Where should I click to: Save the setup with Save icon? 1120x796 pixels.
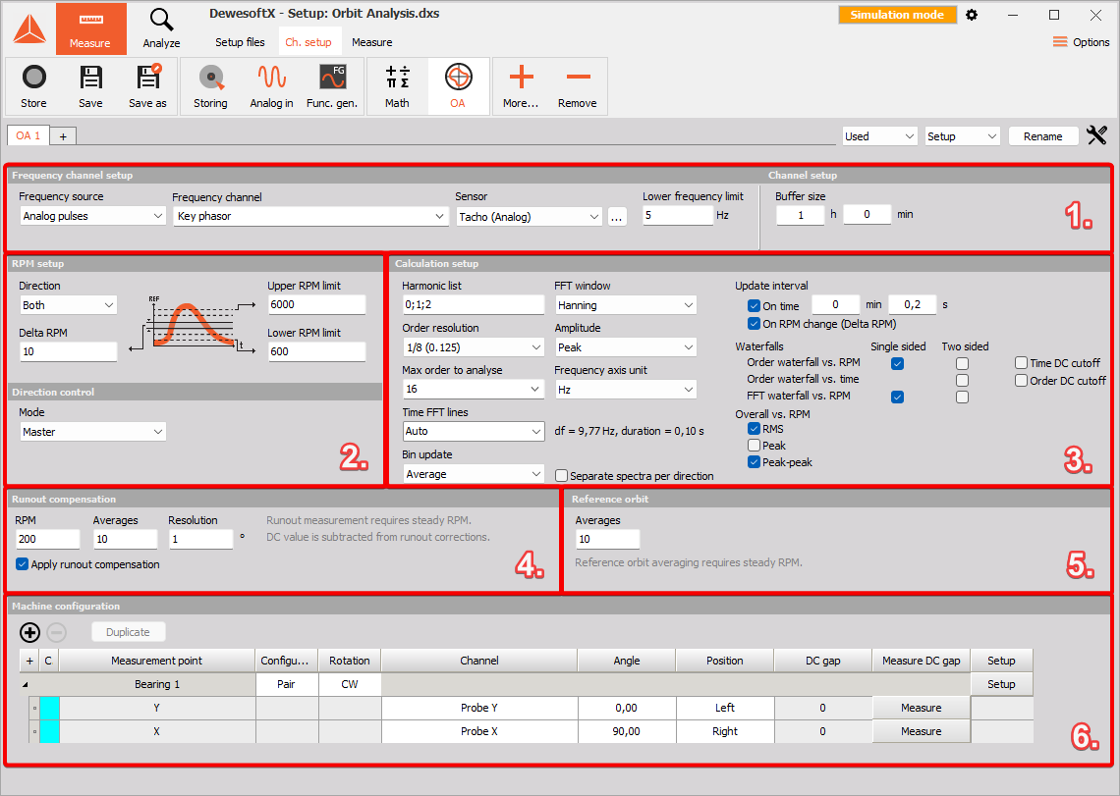(x=90, y=86)
